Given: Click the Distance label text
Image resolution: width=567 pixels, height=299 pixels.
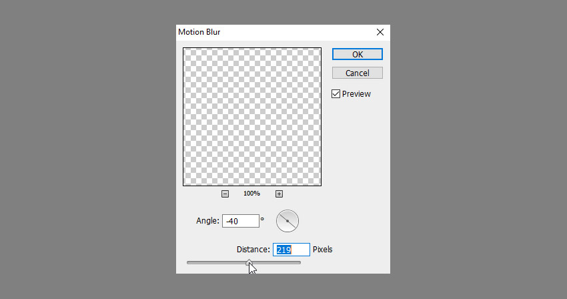Looking at the screenshot, I should tap(253, 250).
